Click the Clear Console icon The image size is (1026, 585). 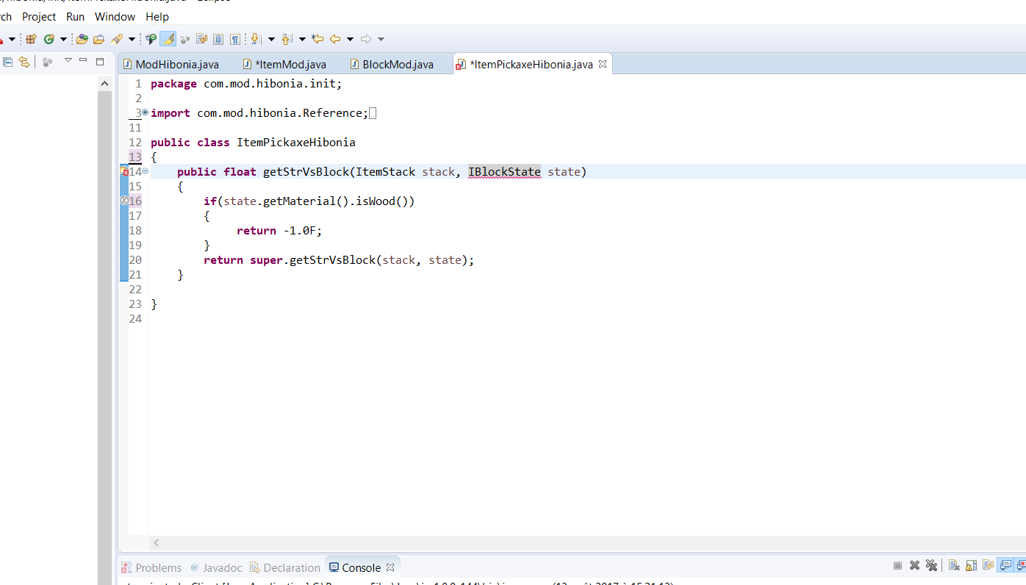[x=954, y=565]
